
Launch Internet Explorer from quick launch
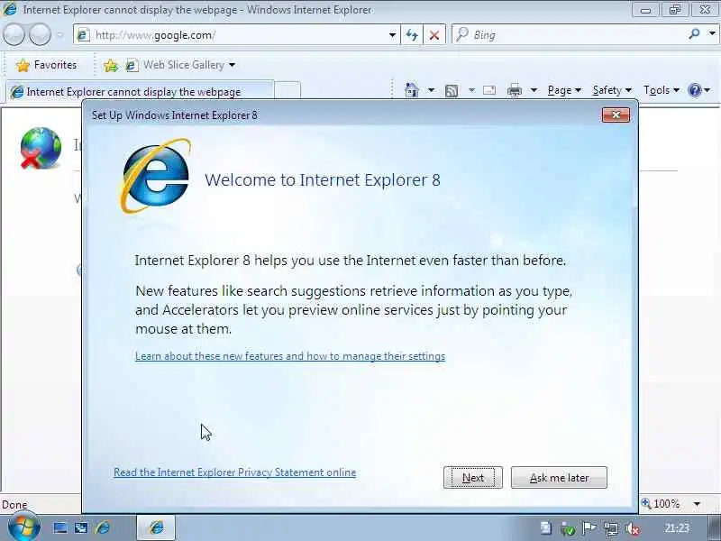103,527
